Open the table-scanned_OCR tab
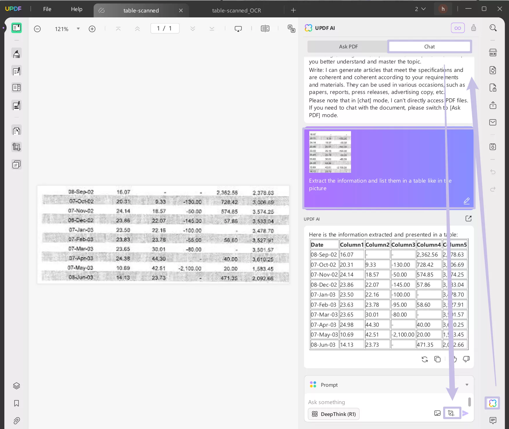 [237, 10]
